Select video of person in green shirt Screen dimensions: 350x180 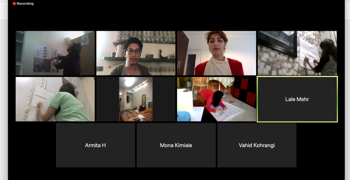[x=55, y=99]
